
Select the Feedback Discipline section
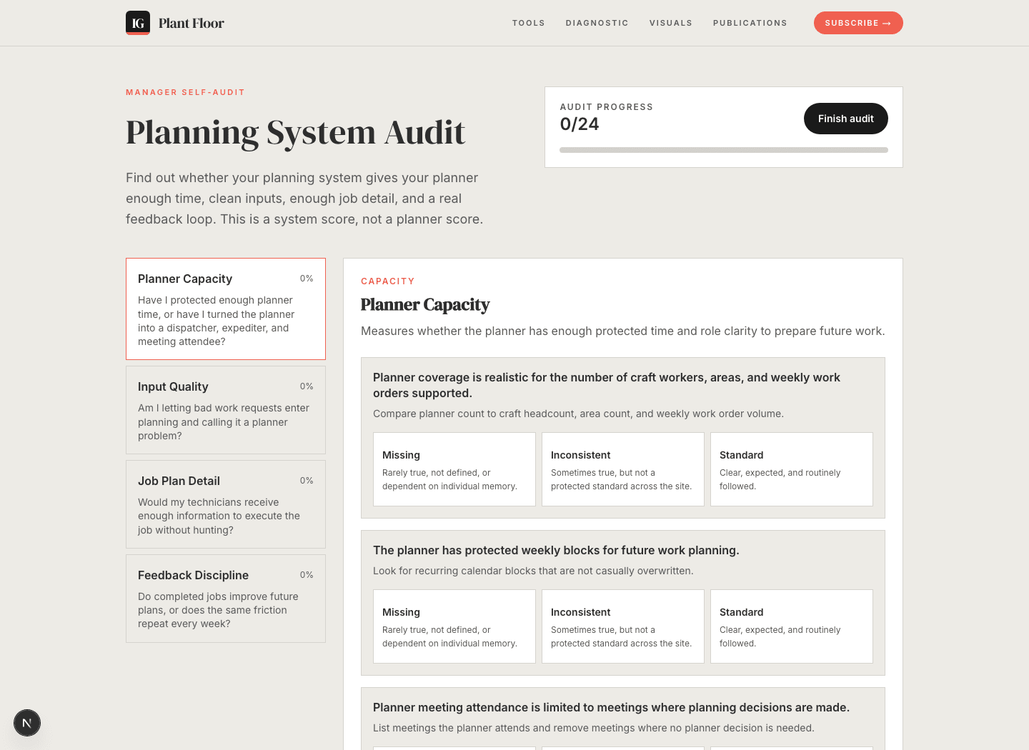point(226,599)
